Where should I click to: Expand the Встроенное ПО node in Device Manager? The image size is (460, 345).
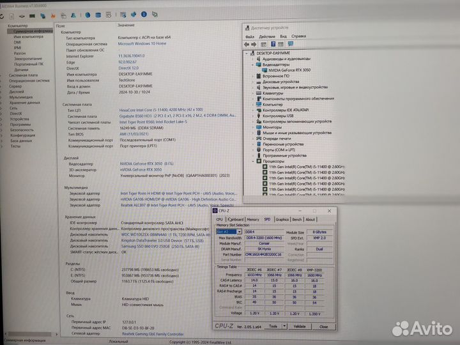(252, 76)
